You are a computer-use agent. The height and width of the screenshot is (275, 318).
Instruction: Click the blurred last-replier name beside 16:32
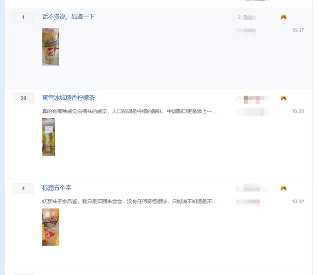(248, 202)
